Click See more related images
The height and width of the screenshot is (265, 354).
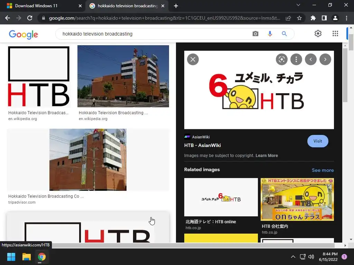click(x=323, y=170)
